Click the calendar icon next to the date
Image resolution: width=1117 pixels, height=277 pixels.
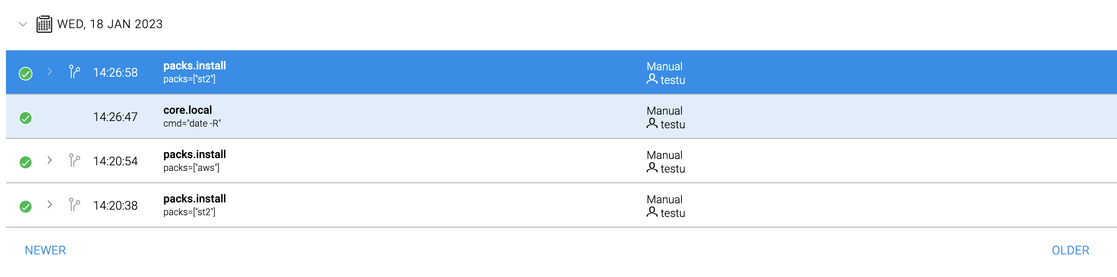point(44,24)
